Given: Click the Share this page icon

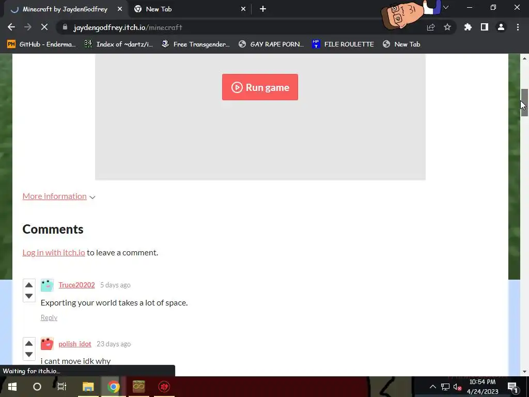Looking at the screenshot, I should (431, 27).
